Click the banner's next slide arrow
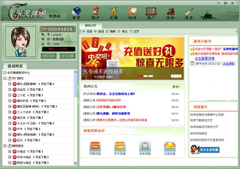This screenshot has height=169, width=240. pyautogui.click(x=179, y=76)
